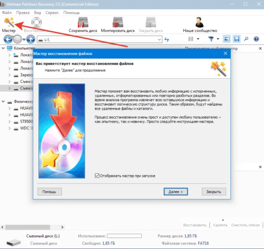Viewport: 264px width, 249px height.
Task: Open Монтировать диск tool
Action: (x=118, y=22)
